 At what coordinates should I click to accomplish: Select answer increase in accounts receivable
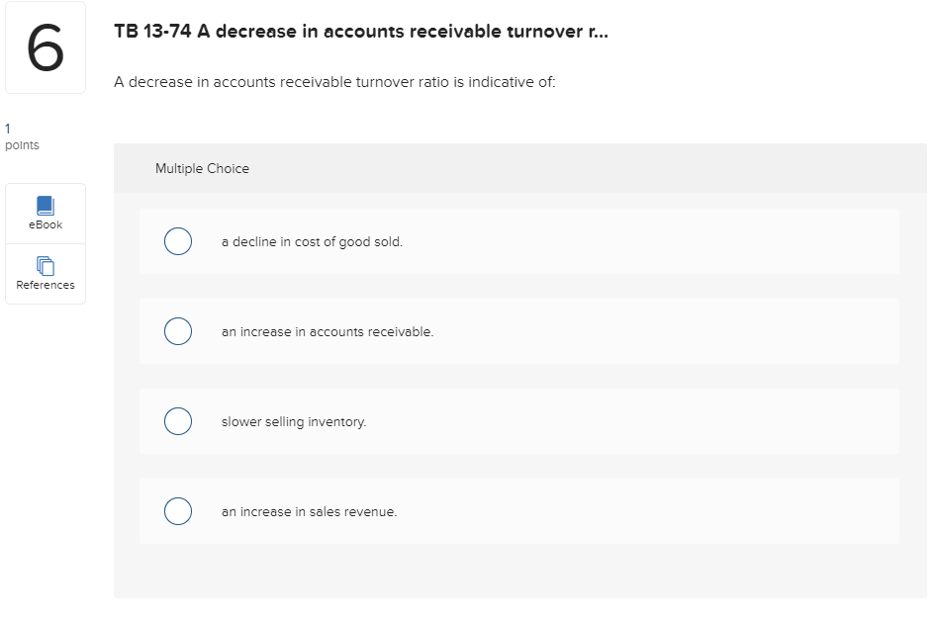(x=178, y=330)
